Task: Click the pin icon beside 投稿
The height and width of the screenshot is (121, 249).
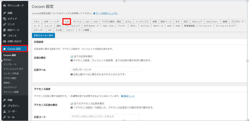Action: 5,13
